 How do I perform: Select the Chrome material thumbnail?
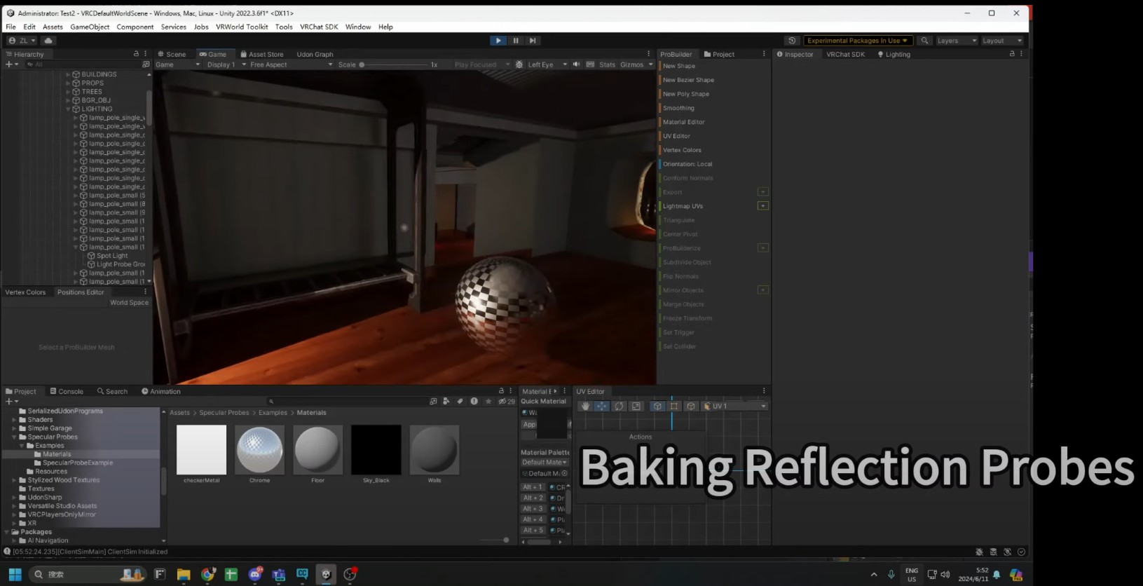tap(259, 450)
